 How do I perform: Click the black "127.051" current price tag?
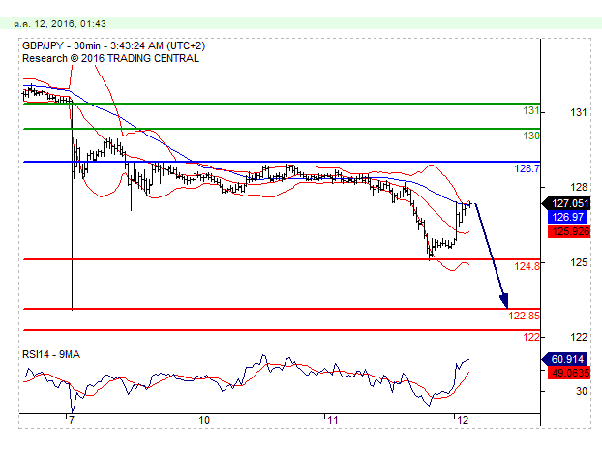567,203
